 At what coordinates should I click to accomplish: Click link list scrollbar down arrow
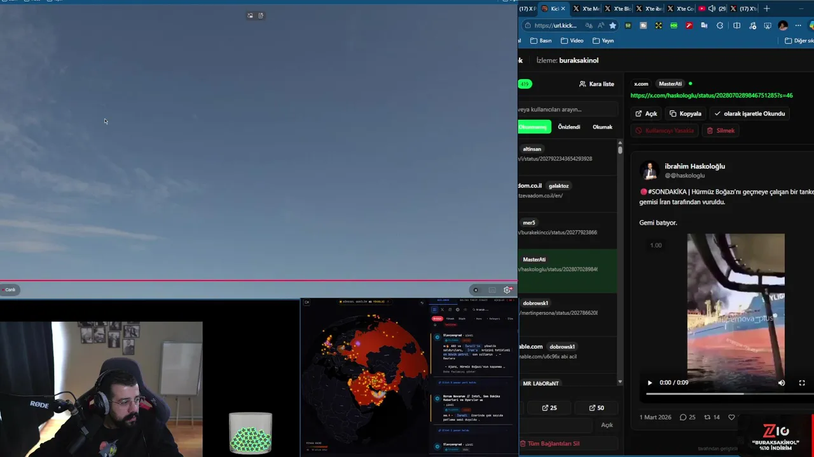pyautogui.click(x=620, y=382)
